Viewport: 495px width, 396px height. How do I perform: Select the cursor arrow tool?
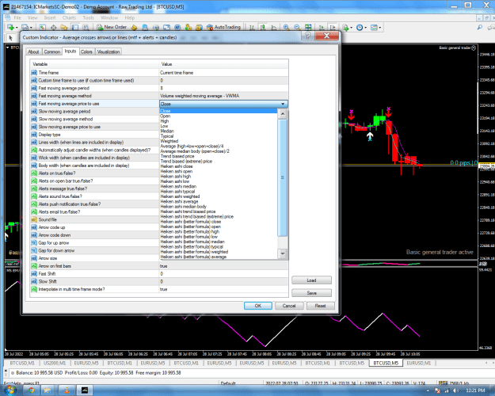coord(10,38)
